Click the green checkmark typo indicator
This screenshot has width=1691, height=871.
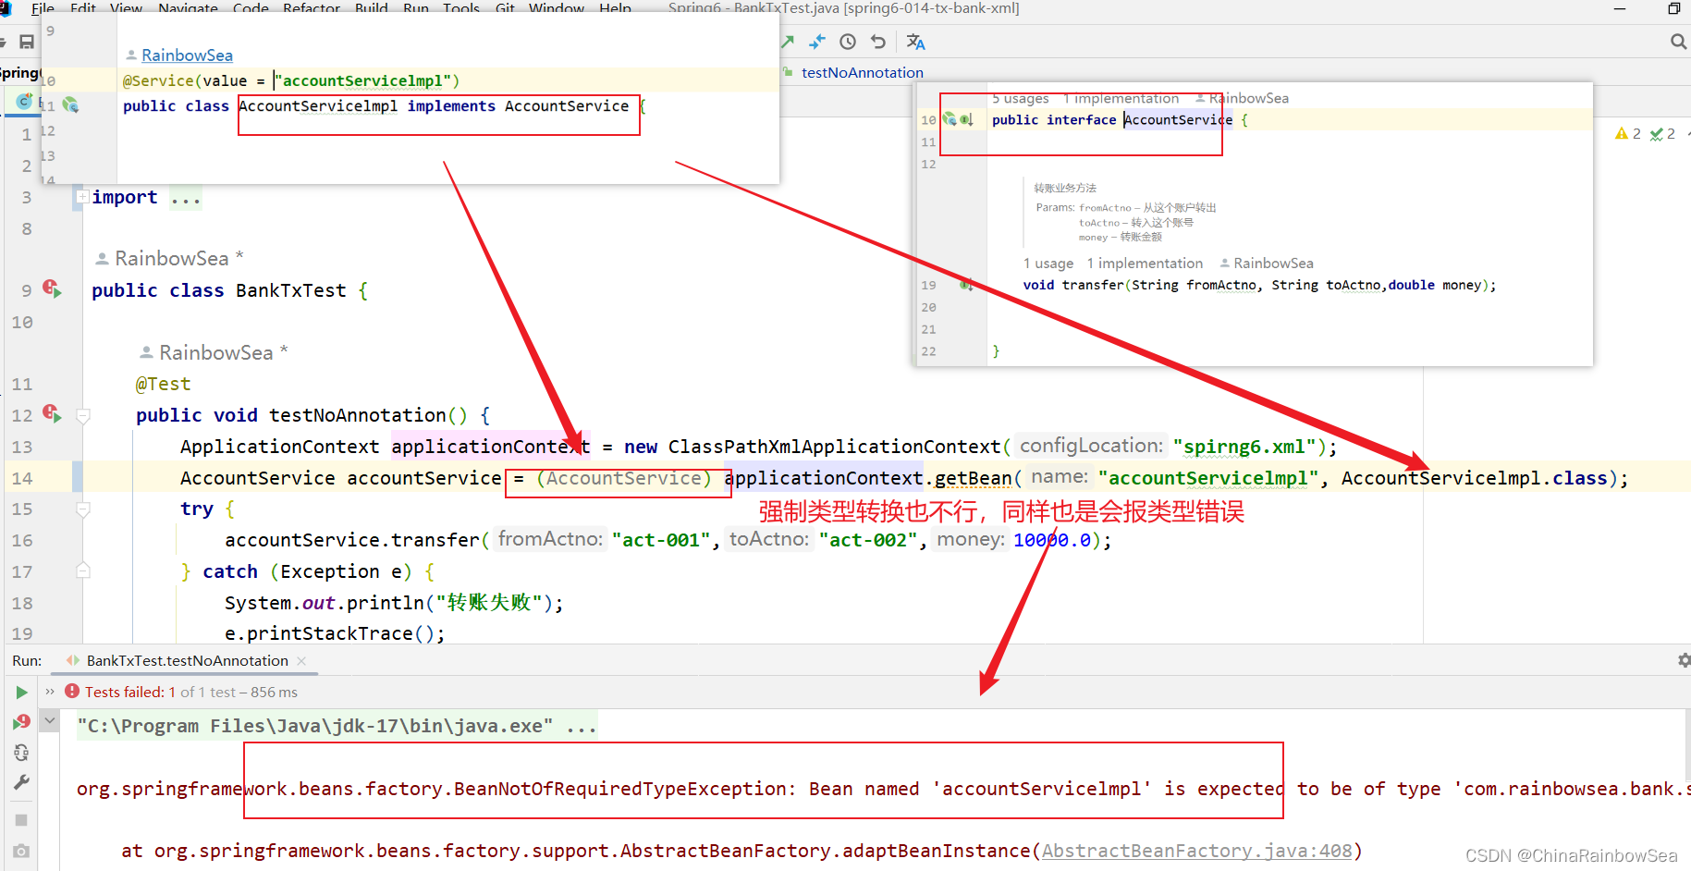click(1663, 134)
